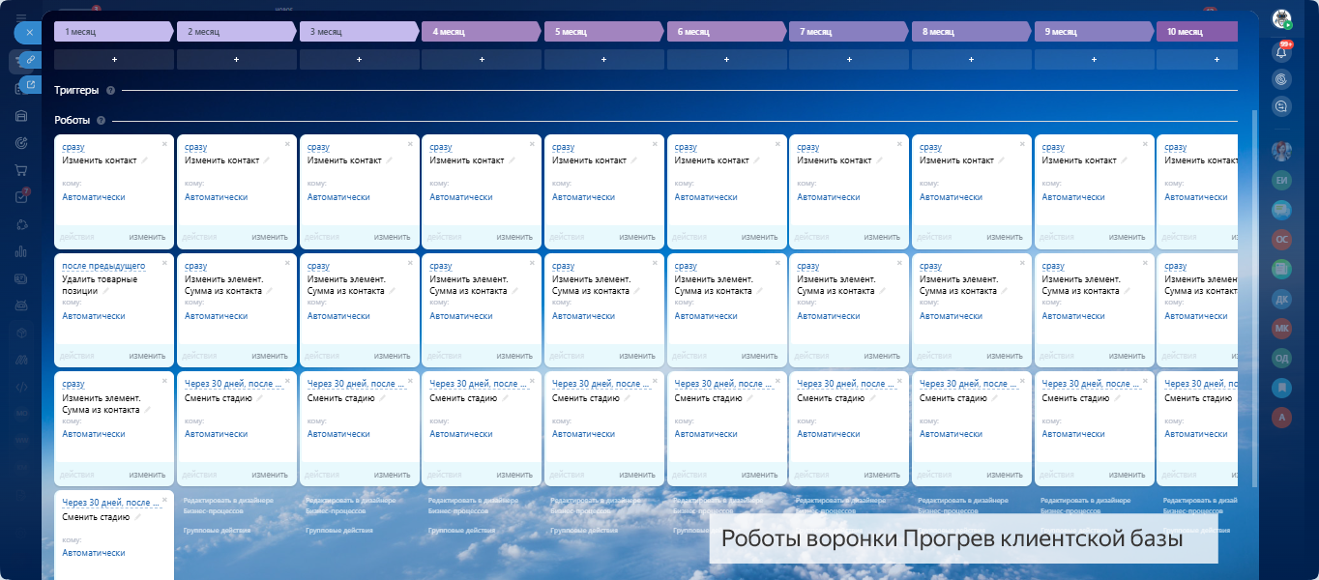The image size is (1319, 580).
Task: Open the target goal icon in left sidebar
Action: pos(21,143)
